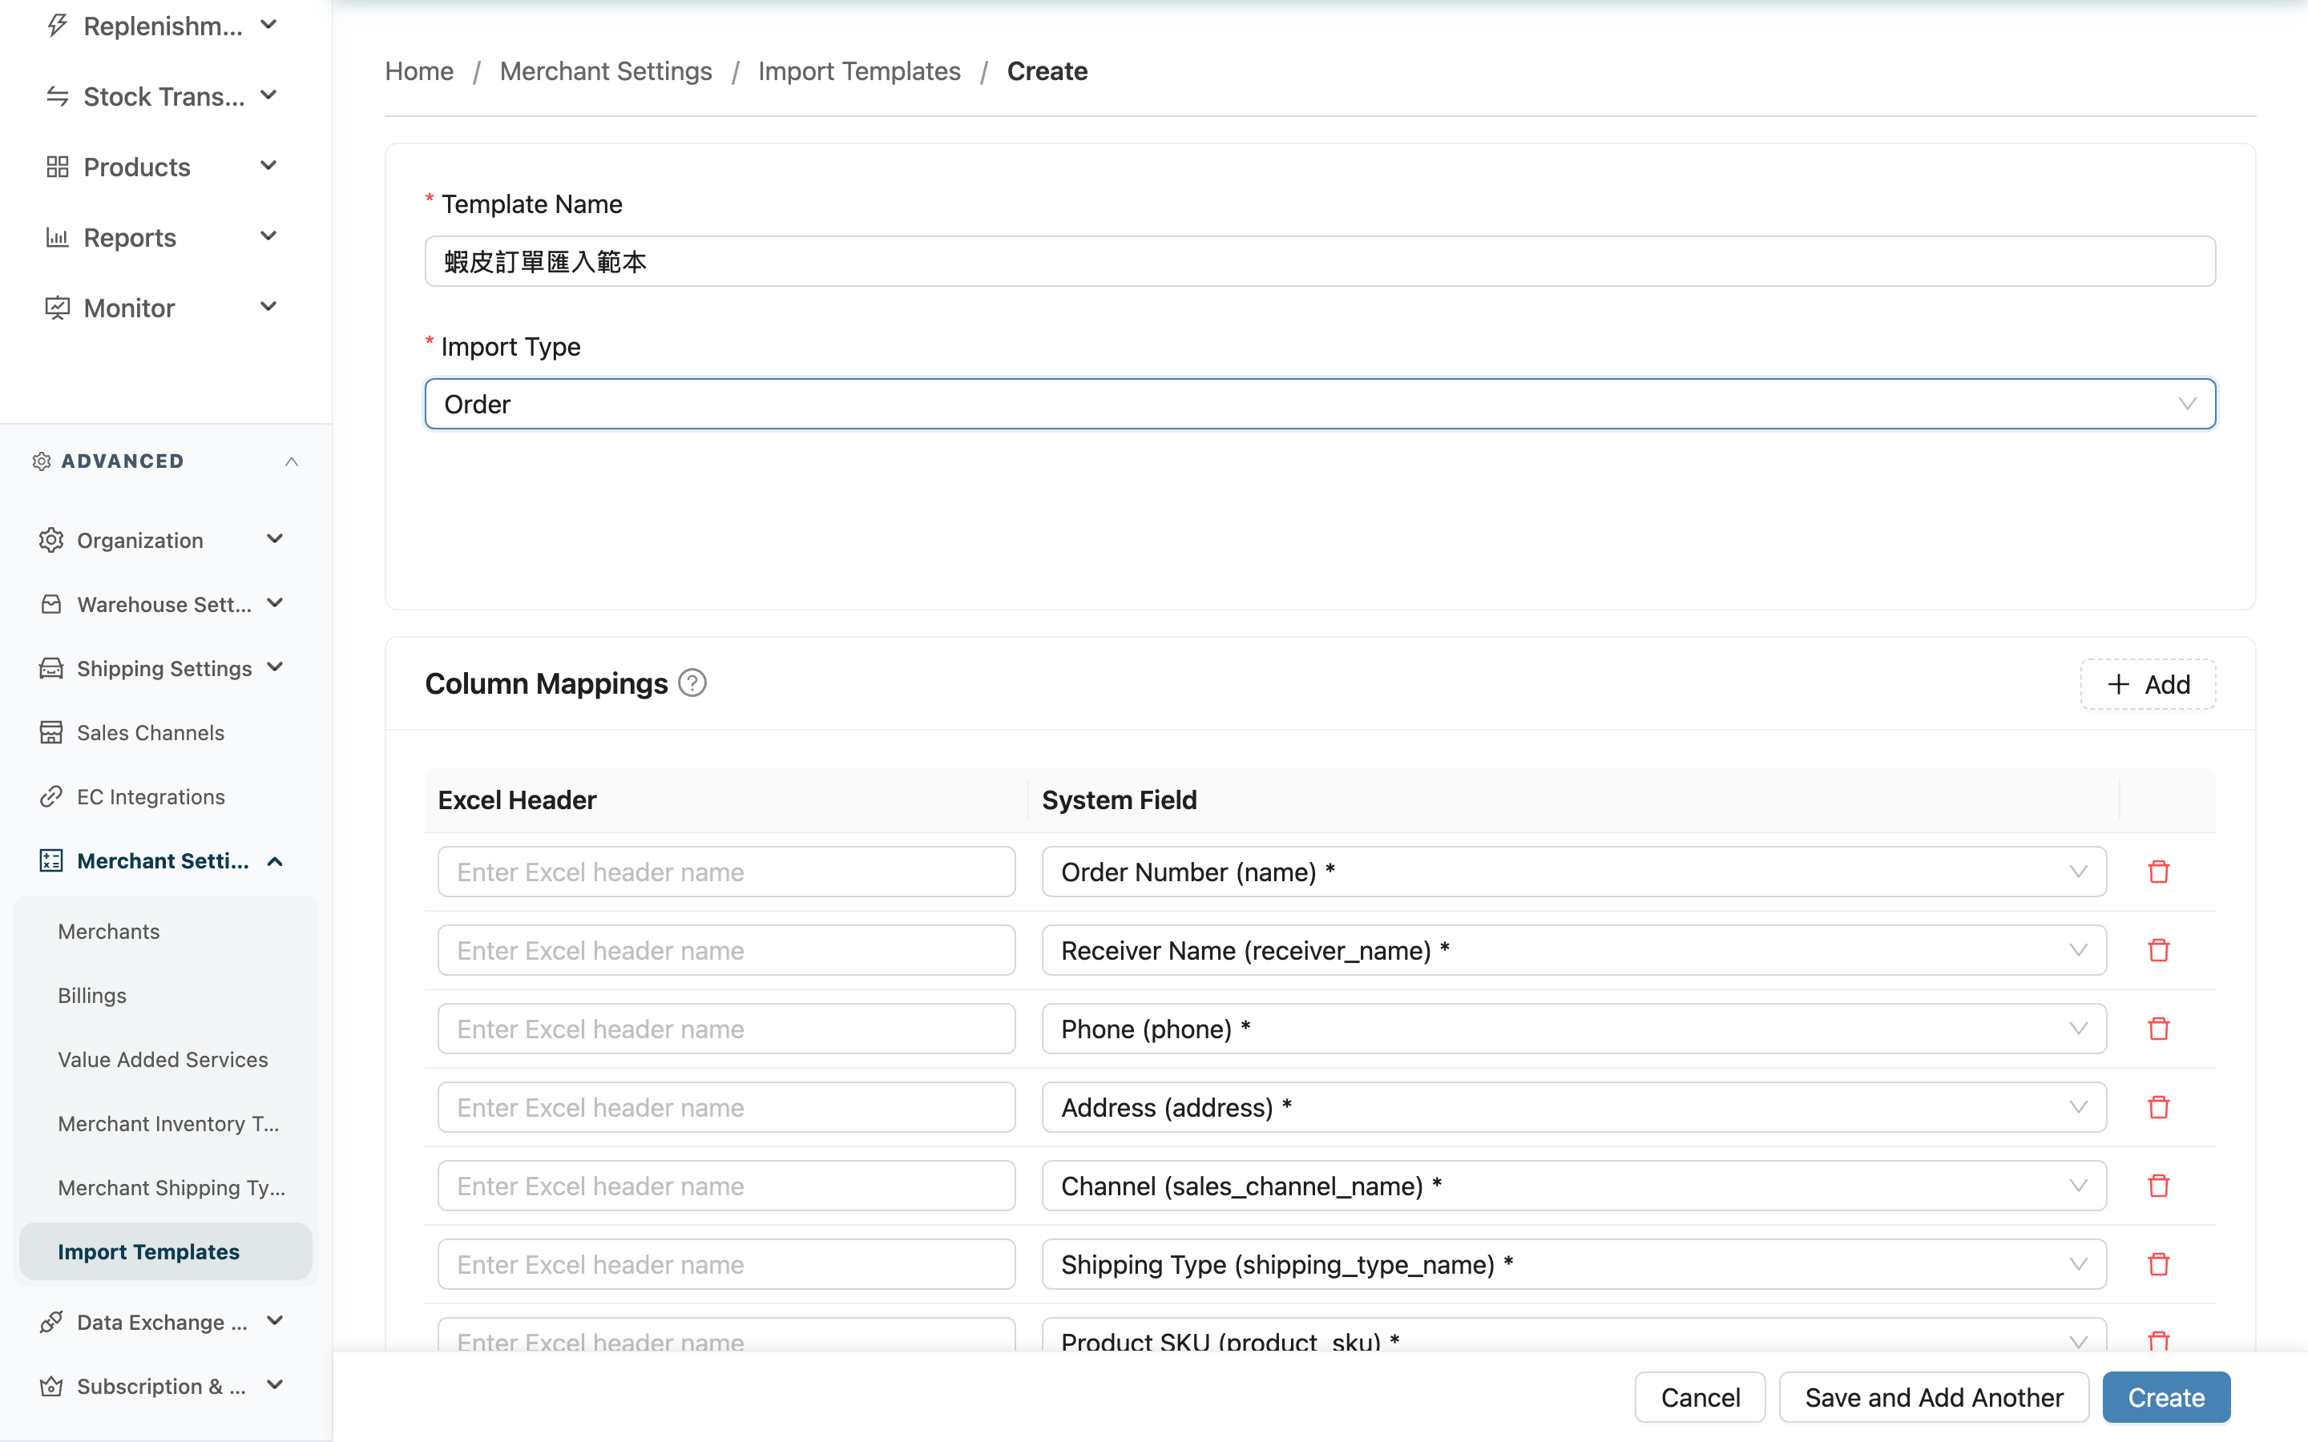The width and height of the screenshot is (2308, 1442).
Task: Click the Monitor screen icon
Action: (57, 308)
